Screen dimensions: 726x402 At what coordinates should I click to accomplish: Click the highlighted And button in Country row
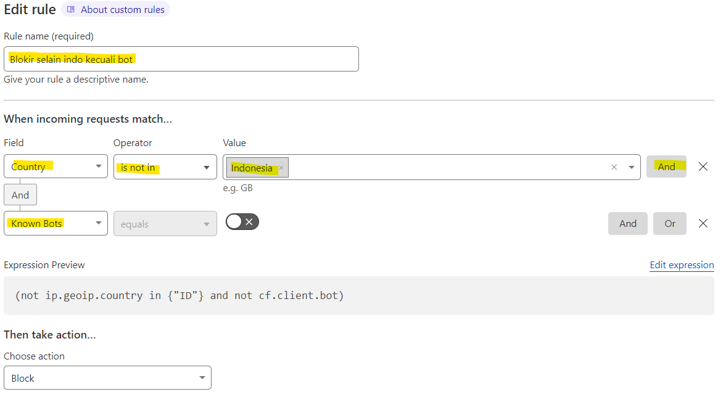pos(666,166)
